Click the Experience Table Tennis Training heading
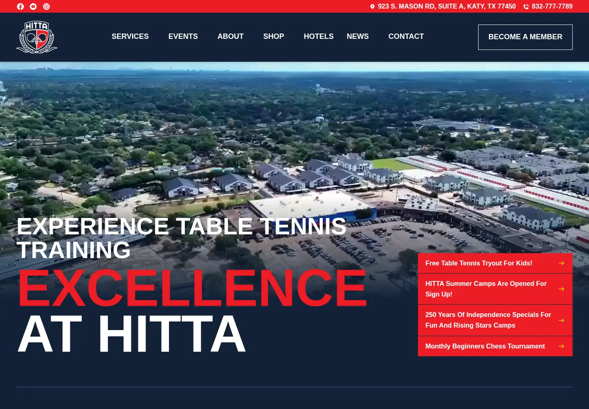The image size is (589, 409). pos(182,238)
